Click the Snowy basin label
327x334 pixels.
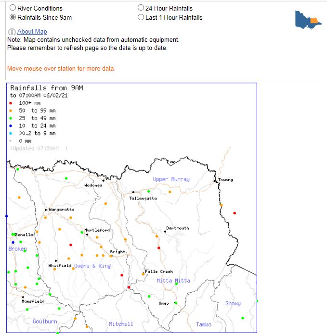click(x=233, y=303)
